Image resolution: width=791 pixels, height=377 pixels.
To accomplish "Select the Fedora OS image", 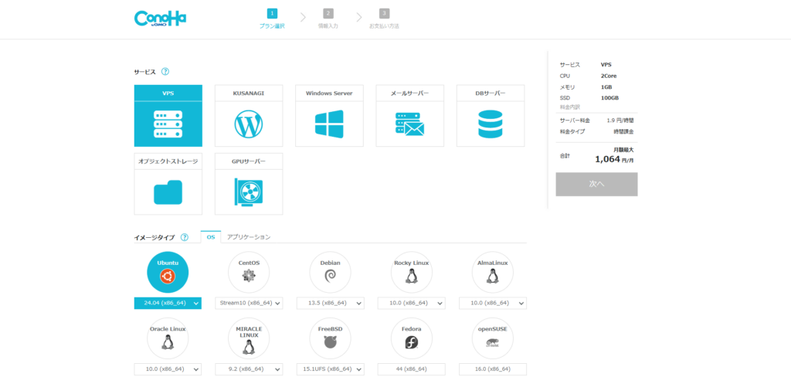I will pos(412,338).
